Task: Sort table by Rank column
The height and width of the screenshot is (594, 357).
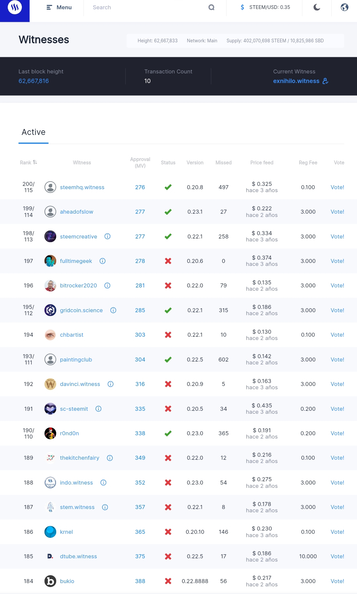Action: coord(28,162)
